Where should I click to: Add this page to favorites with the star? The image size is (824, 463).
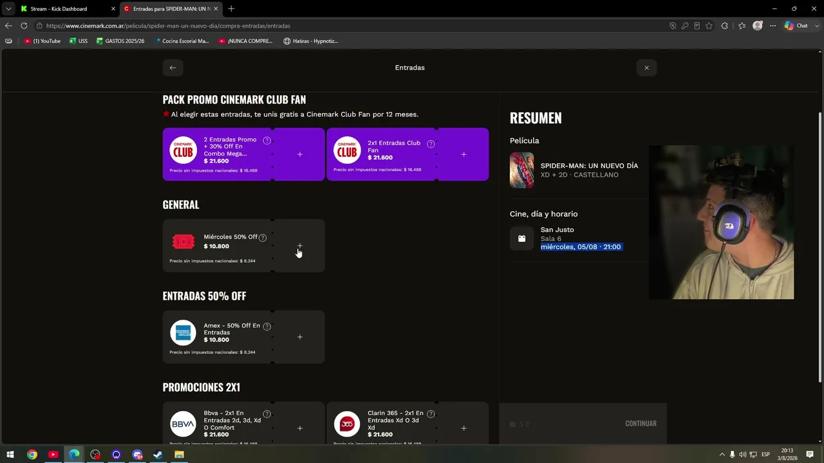pyautogui.click(x=709, y=26)
